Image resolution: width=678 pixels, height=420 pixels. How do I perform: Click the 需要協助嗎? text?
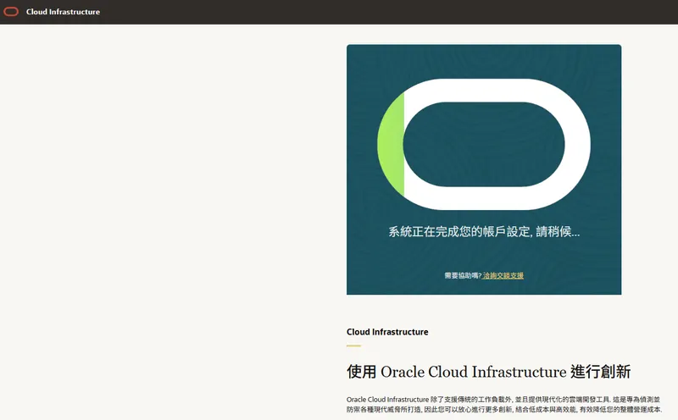point(463,276)
